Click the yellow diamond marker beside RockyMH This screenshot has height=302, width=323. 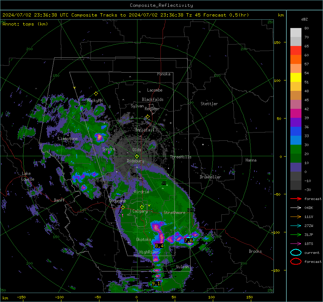(96, 94)
